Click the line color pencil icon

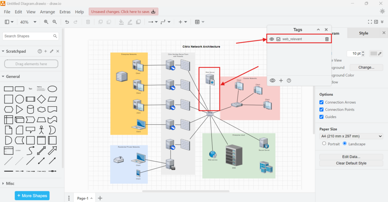[x=130, y=22]
